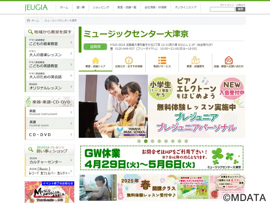Viewport: 270px width, 203px height.
Task: Open ショッピング in top navigation
Action: point(101,7)
